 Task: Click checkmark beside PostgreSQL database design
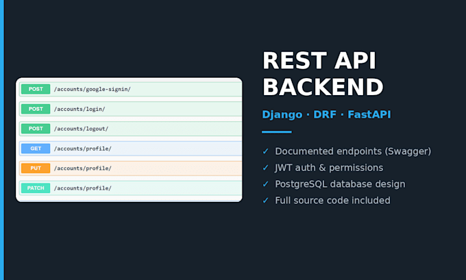point(265,183)
